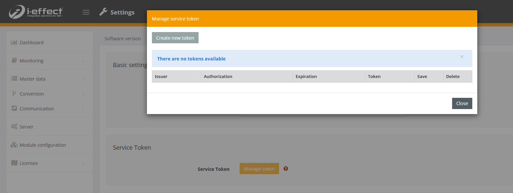513x193 pixels.
Task: Click the Licenses map icon
Action: click(14, 163)
